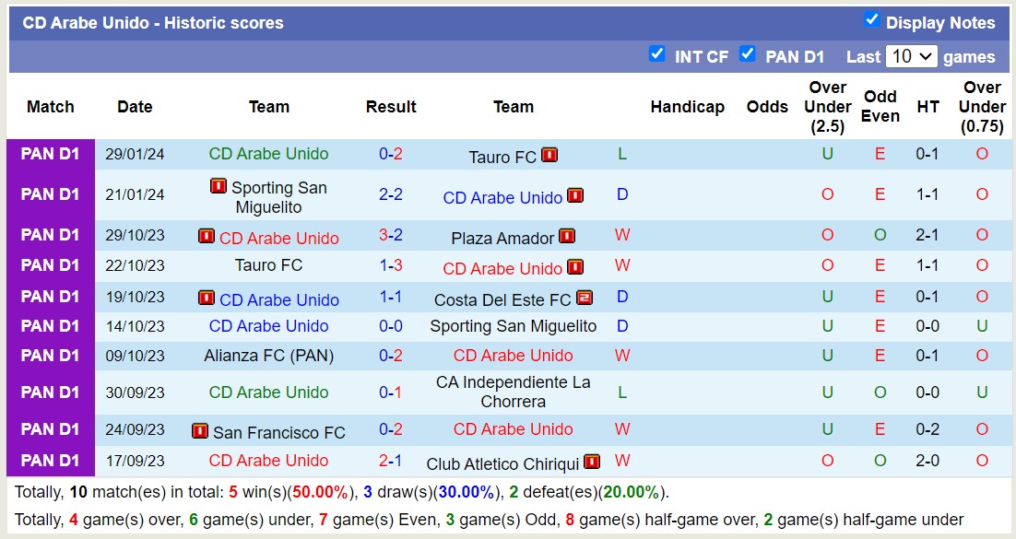Toggle the PAN D1 league filter checkbox
Screen dimensions: 1016x539
pos(748,54)
